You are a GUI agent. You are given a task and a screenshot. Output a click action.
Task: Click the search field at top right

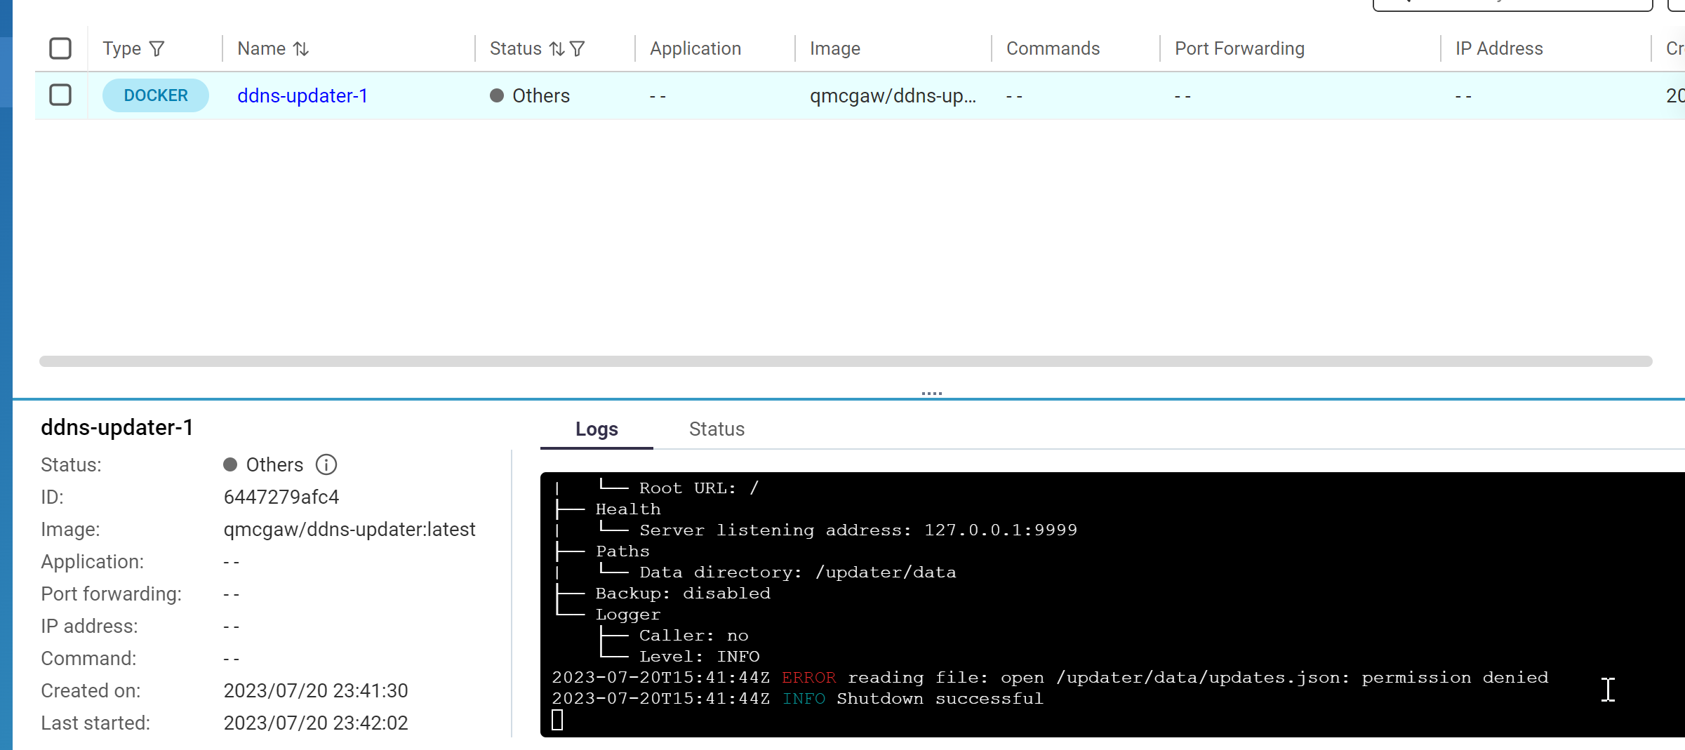[x=1509, y=4]
